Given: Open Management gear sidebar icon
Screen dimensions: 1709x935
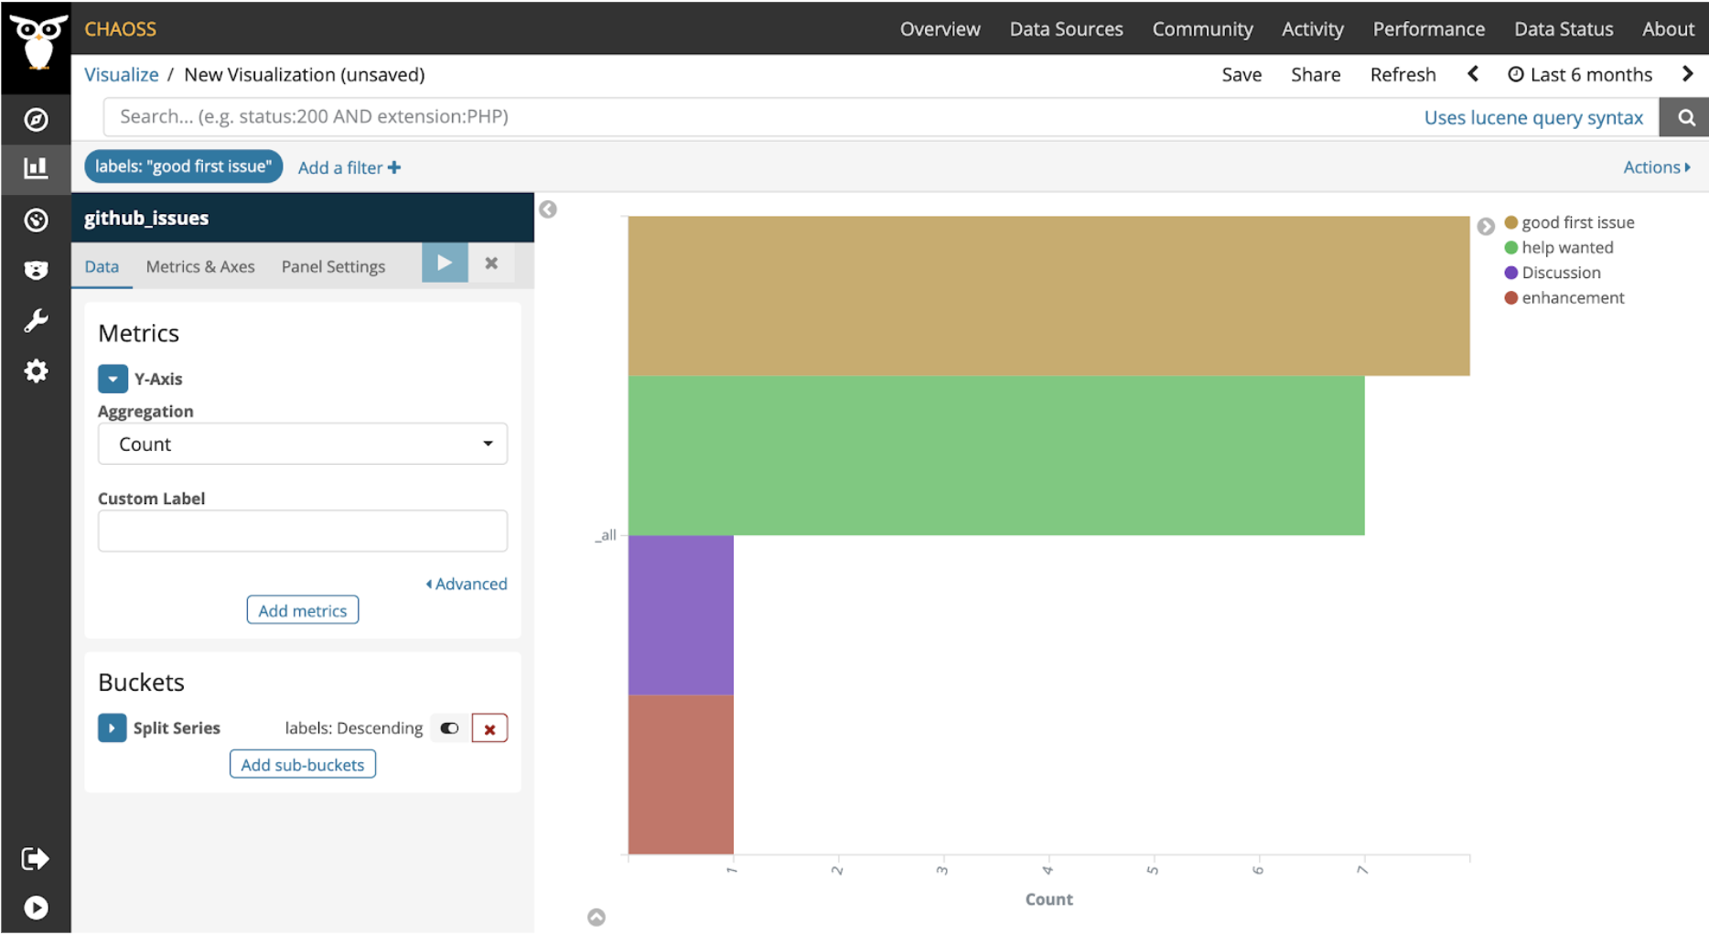Looking at the screenshot, I should coord(36,371).
